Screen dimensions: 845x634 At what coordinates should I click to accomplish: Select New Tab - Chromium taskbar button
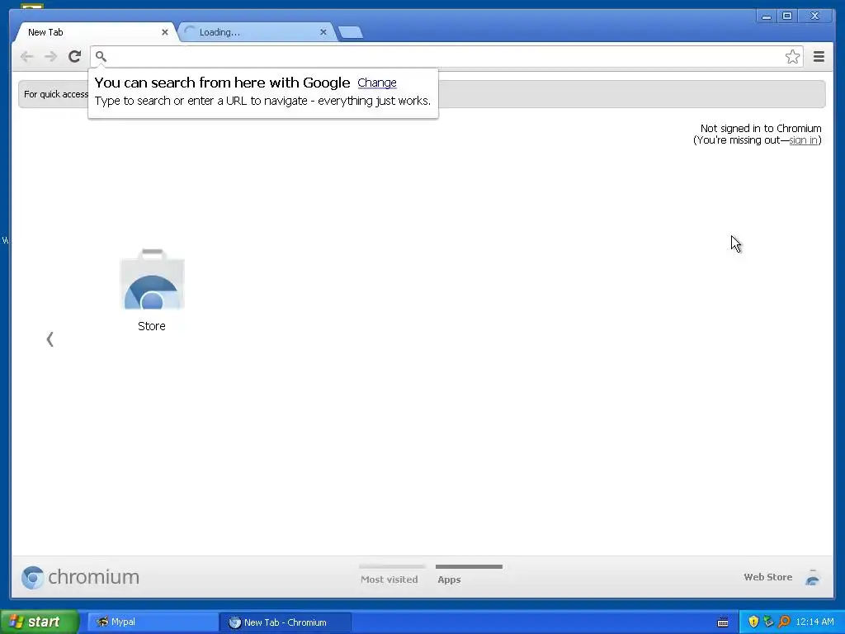(x=286, y=622)
